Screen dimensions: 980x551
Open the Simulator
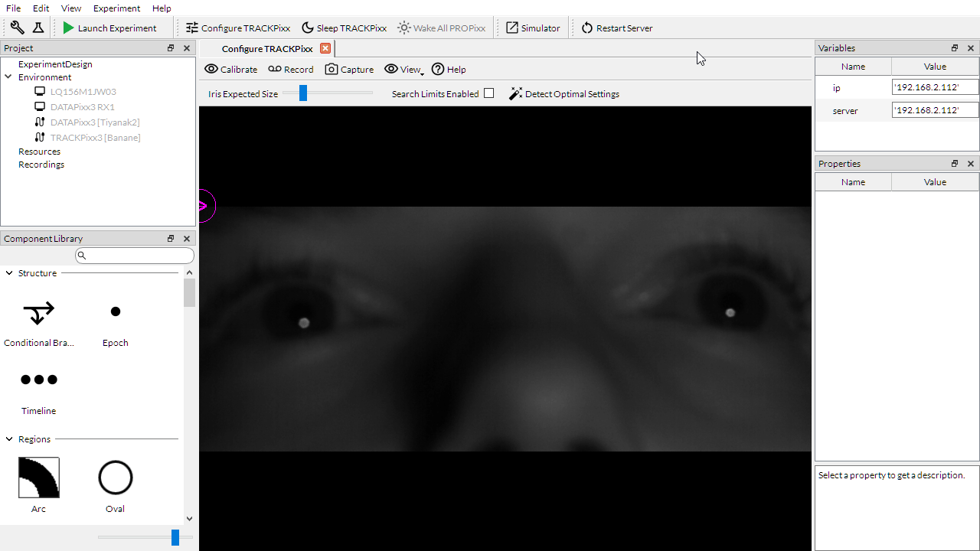pos(532,28)
